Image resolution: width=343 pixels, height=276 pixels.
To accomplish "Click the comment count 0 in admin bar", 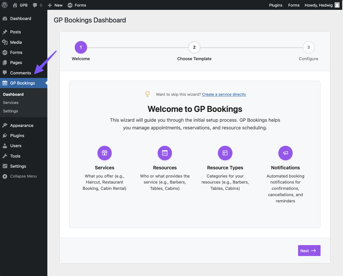I will (41, 5).
